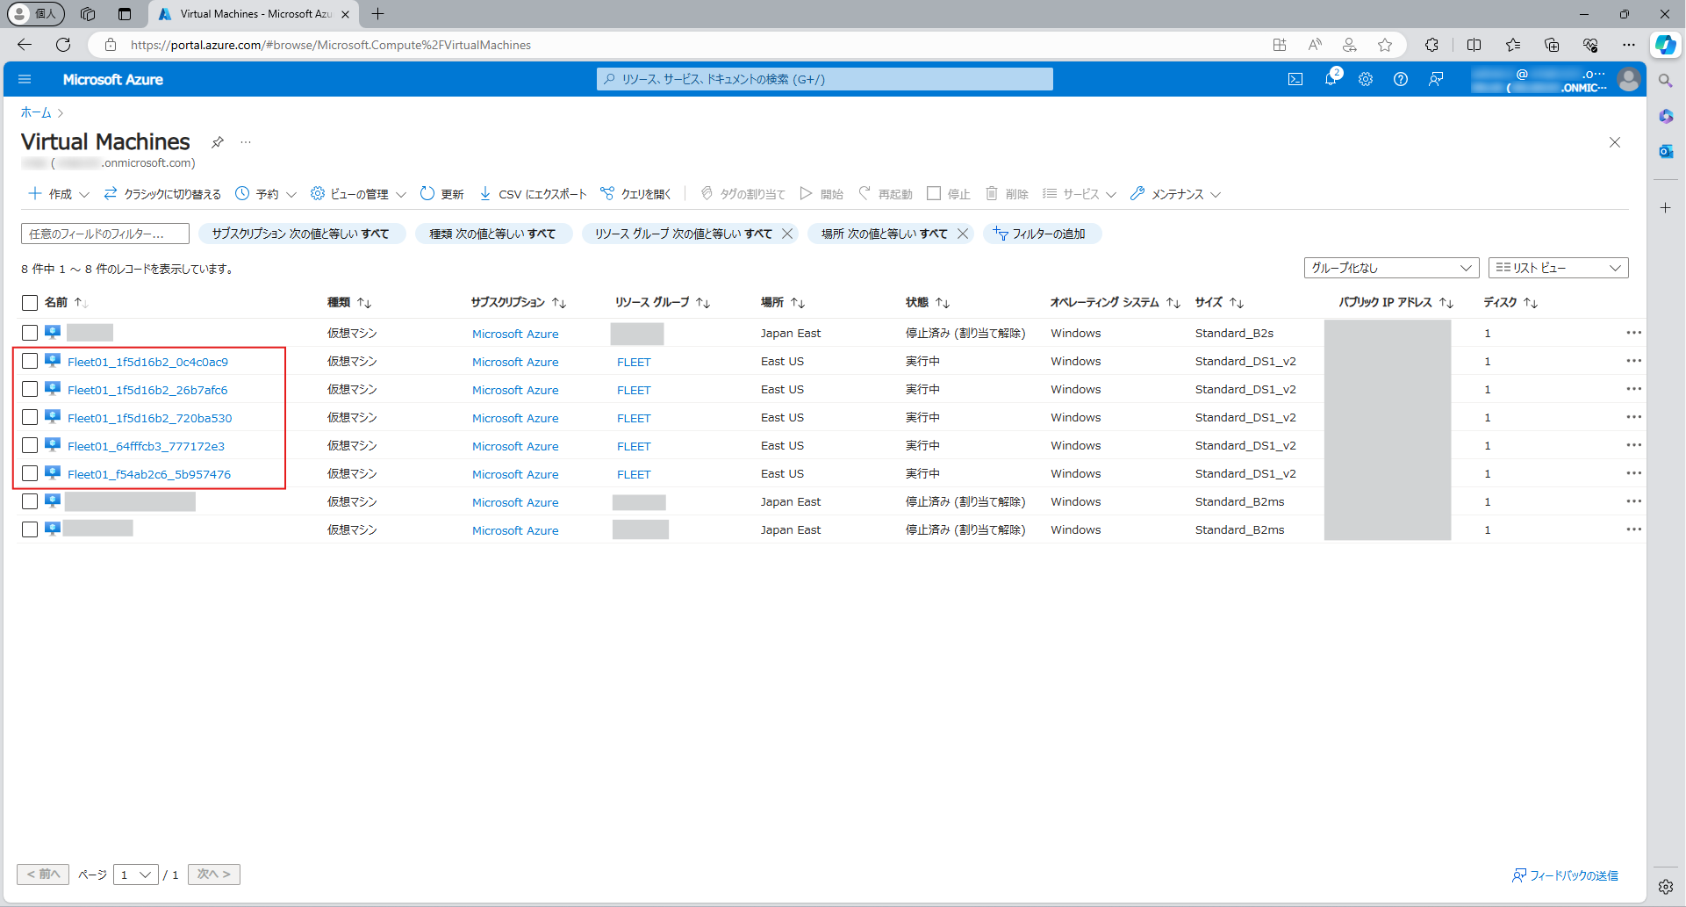The height and width of the screenshot is (907, 1686).
Task: Refresh the browser page
Action: 63,45
